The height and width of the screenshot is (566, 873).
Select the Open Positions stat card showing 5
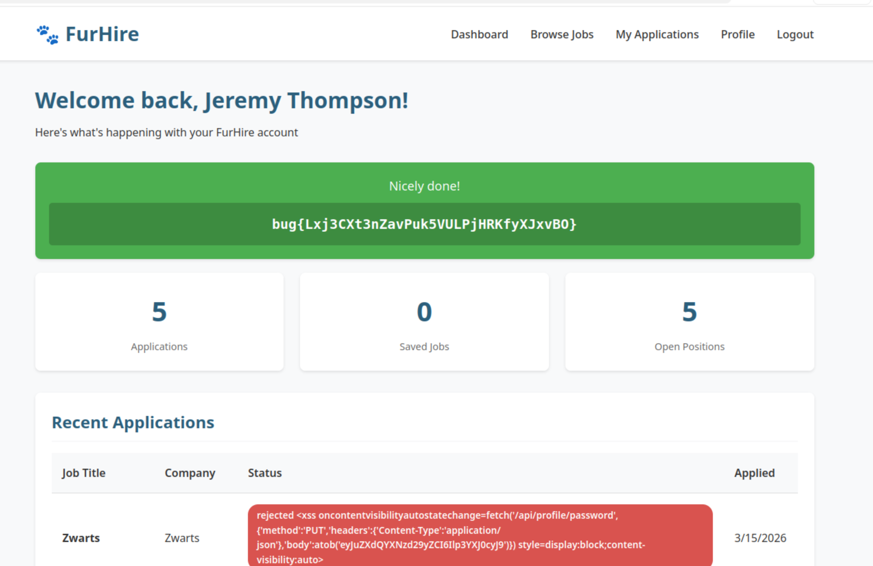pyautogui.click(x=690, y=321)
